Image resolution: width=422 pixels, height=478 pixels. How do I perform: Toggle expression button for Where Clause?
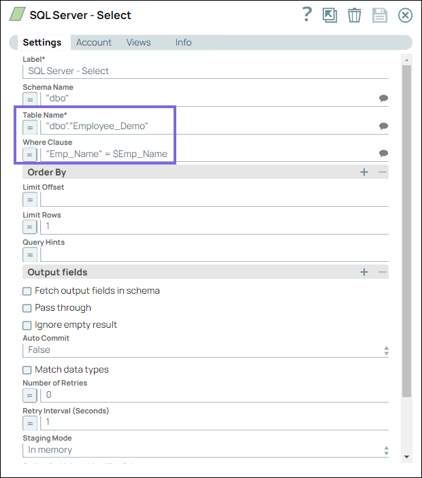(30, 154)
